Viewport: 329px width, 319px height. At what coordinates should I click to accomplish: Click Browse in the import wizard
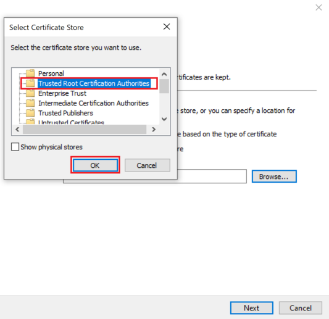pos(274,176)
